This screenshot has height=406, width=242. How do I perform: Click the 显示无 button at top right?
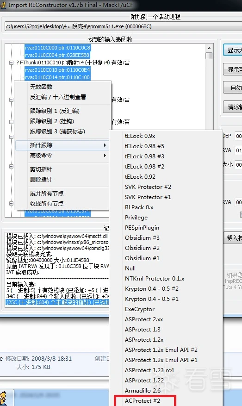[233, 50]
